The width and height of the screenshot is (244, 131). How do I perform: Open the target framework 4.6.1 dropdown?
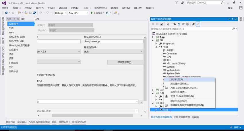(59, 52)
